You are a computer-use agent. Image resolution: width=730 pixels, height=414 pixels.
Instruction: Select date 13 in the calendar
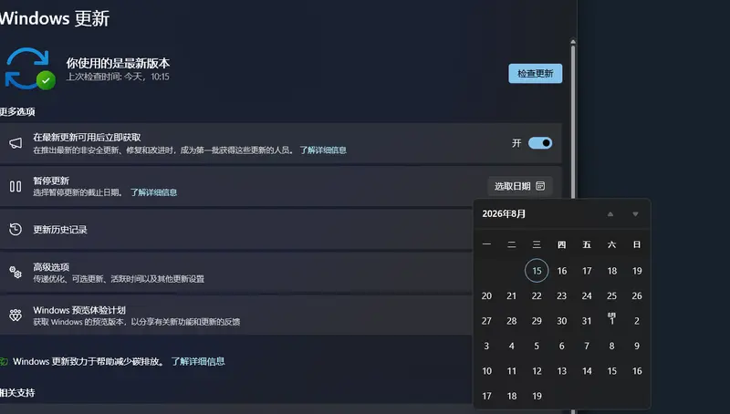562,371
